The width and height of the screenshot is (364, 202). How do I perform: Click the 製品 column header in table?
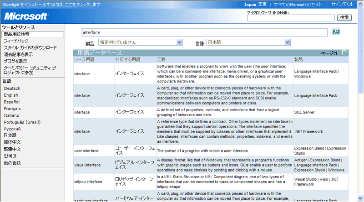(298, 60)
